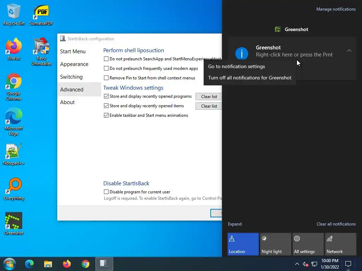Show hidden tray icons

pyautogui.click(x=297, y=264)
